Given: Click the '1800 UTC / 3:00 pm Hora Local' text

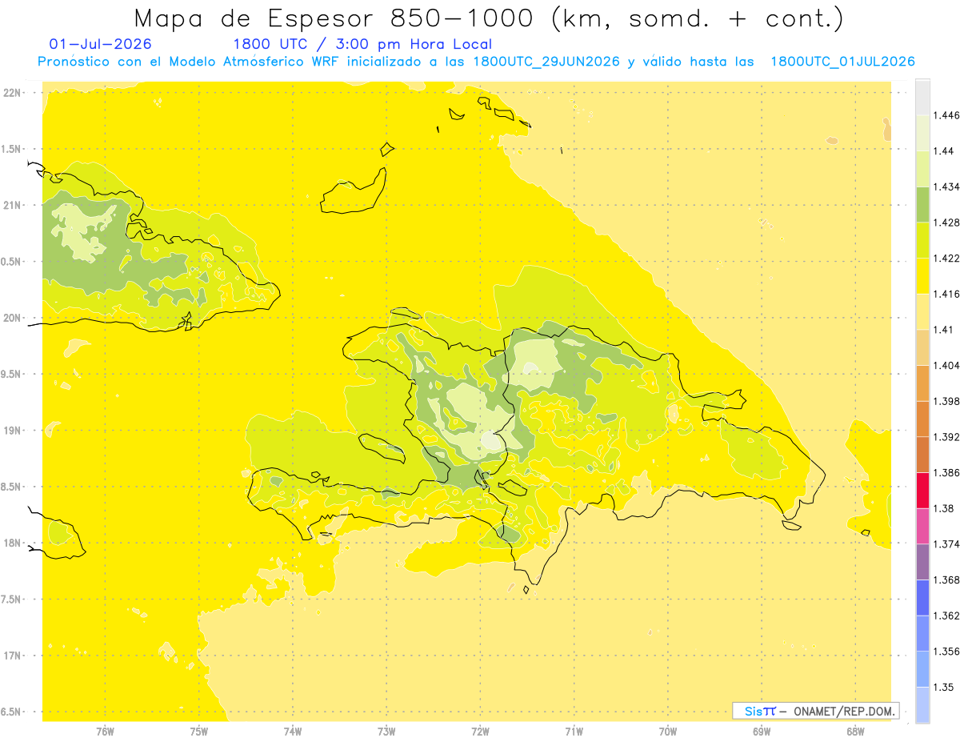Looking at the screenshot, I should 362,44.
